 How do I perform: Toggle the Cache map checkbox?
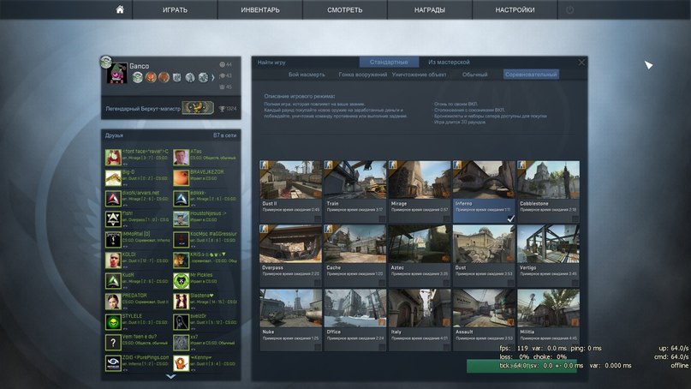click(x=382, y=283)
